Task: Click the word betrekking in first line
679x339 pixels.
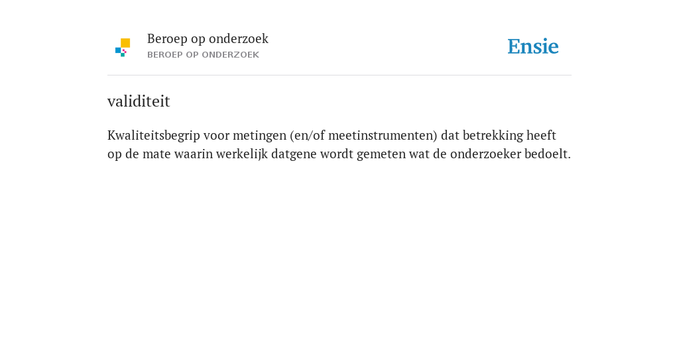Action: tap(493, 136)
